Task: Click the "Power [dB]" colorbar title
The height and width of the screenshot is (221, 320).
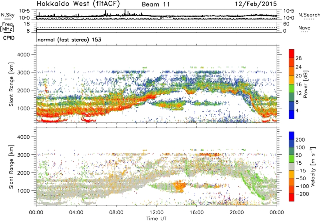Action: [305, 84]
